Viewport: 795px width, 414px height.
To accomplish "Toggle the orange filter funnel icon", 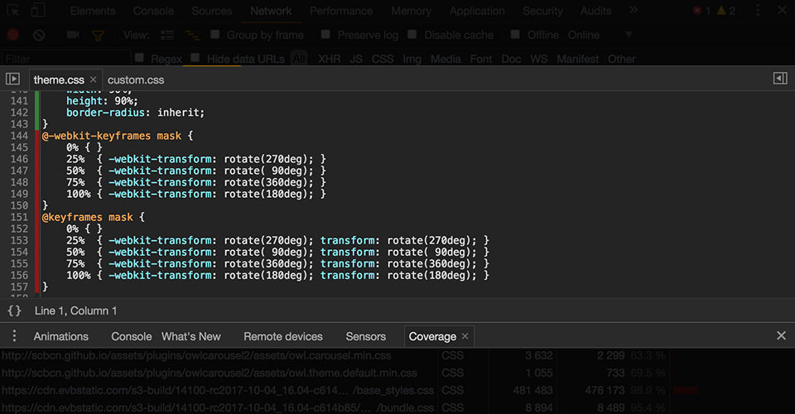I will point(98,35).
